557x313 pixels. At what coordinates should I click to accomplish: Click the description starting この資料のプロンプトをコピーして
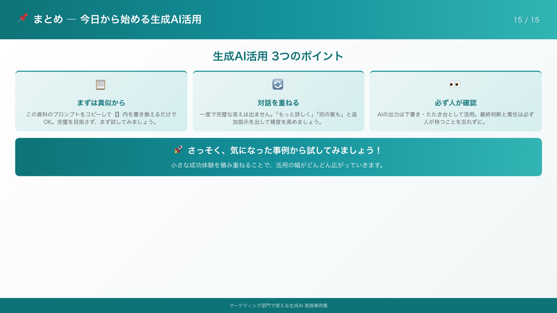(x=101, y=118)
